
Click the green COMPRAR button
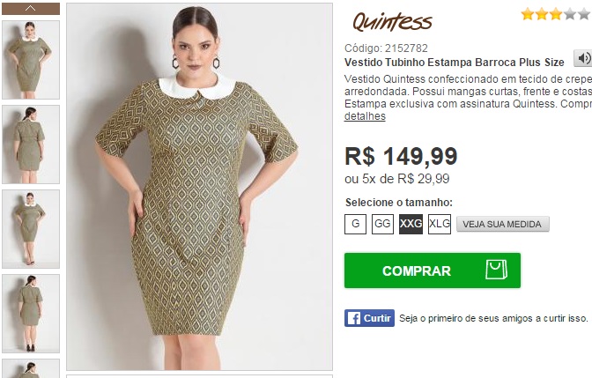coord(433,271)
